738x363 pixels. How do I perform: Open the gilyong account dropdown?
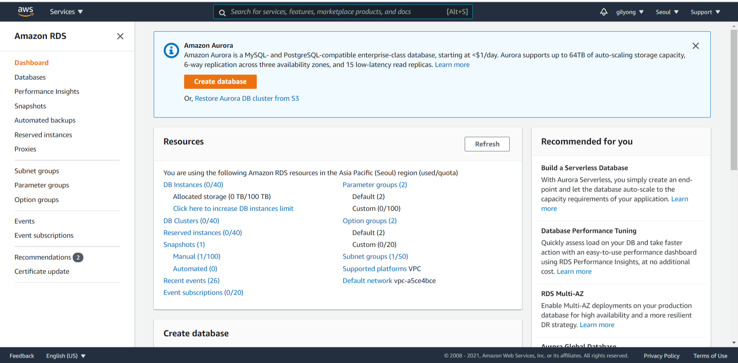click(630, 12)
